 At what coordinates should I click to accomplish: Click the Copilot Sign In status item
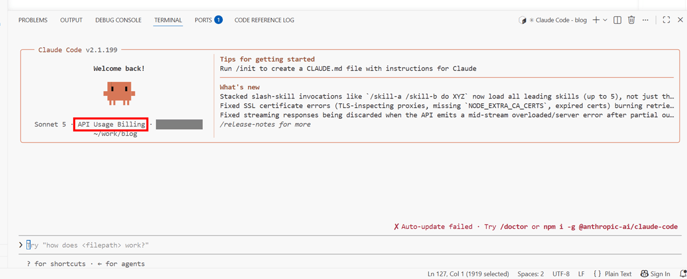tap(655, 274)
